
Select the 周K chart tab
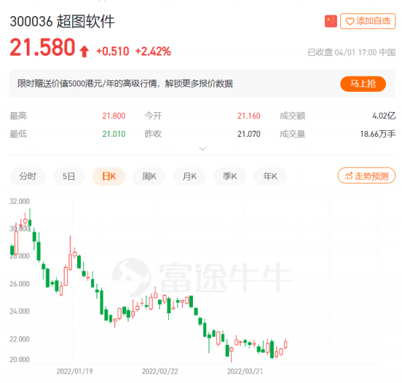click(x=149, y=176)
